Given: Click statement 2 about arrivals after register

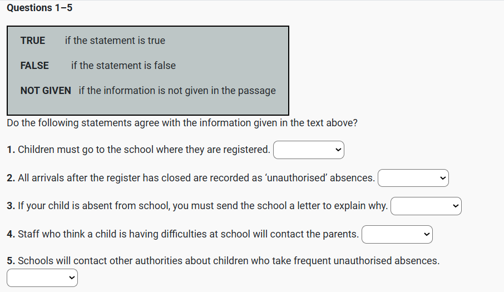Looking at the screenshot, I should pyautogui.click(x=191, y=178).
